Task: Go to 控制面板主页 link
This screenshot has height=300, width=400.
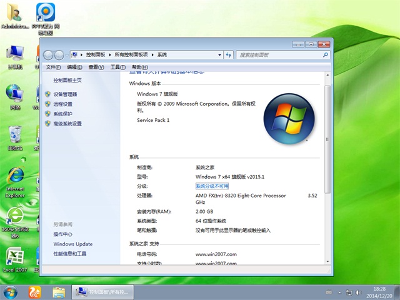Action: coord(67,81)
